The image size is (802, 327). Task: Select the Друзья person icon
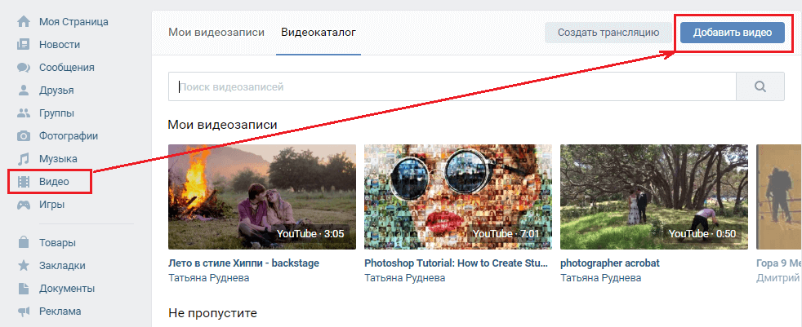coord(24,91)
